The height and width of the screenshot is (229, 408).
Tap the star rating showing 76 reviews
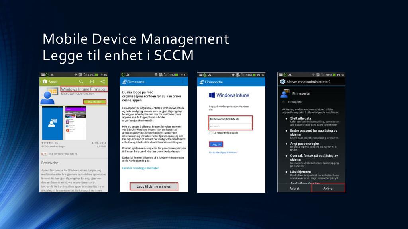(x=49, y=143)
